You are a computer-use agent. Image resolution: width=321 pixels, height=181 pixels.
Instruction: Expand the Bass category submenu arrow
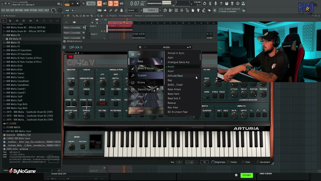tap(162, 61)
